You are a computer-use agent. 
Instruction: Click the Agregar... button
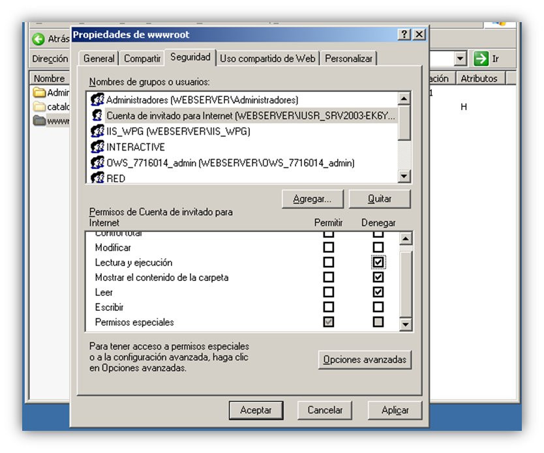tap(312, 199)
